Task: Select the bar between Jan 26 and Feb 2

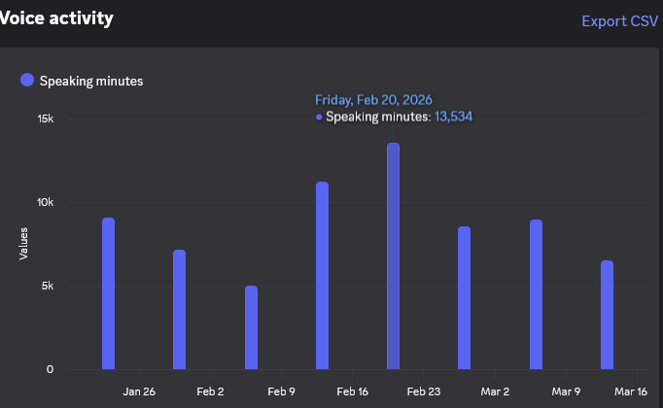Action: 180,310
